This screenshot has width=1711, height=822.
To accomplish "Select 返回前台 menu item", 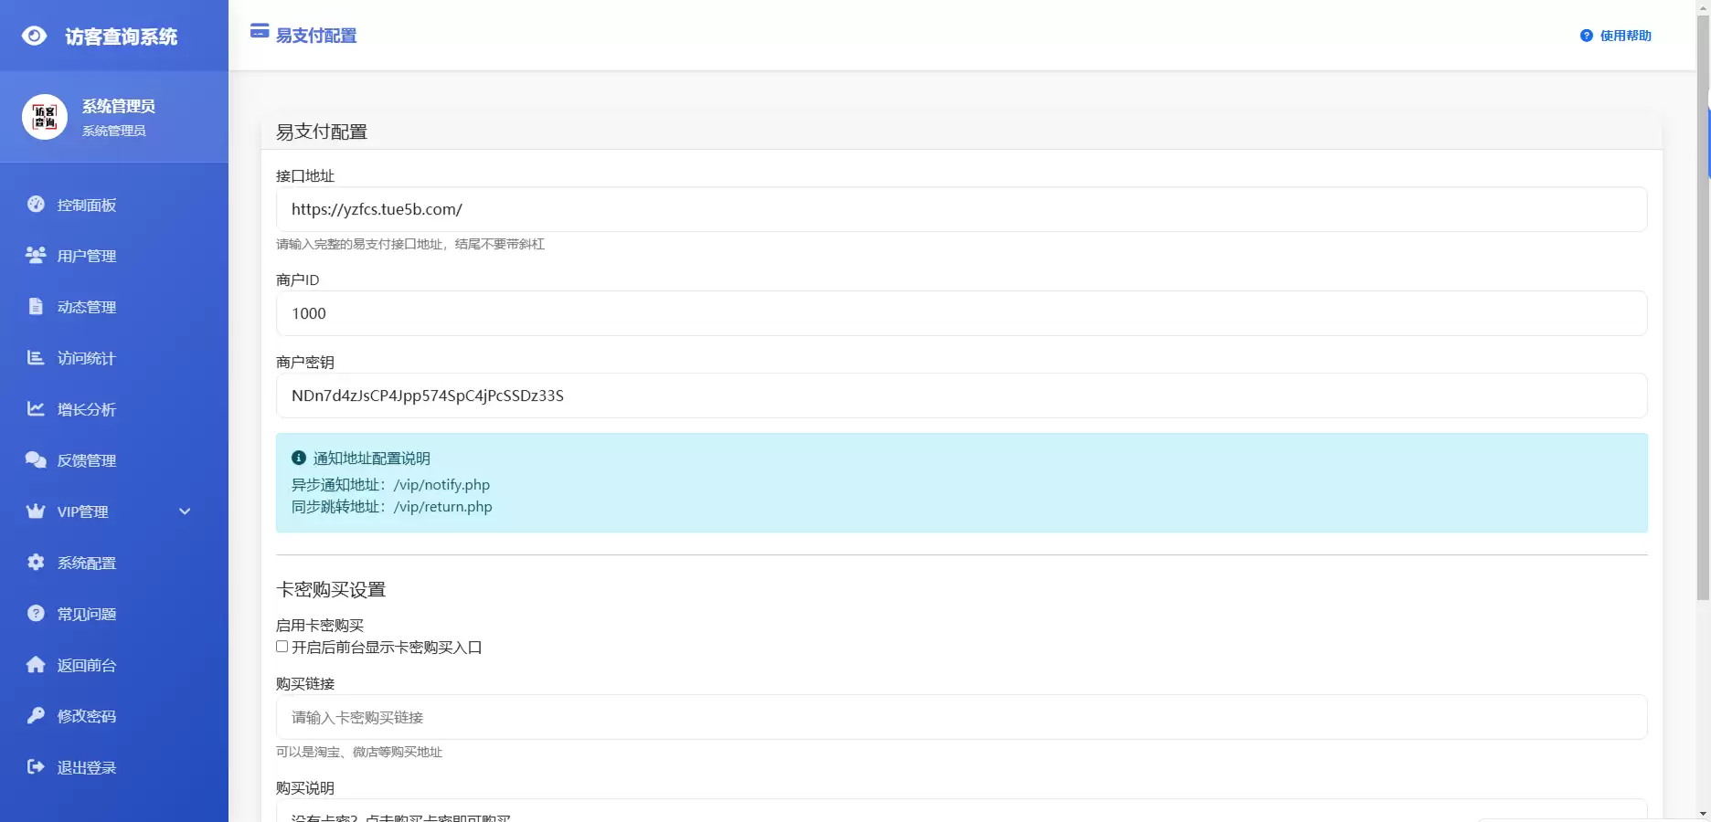I will point(114,665).
